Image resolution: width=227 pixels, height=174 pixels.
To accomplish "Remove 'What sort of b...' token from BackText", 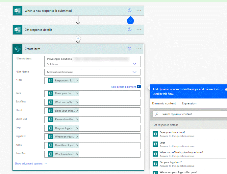I will point(77,102).
